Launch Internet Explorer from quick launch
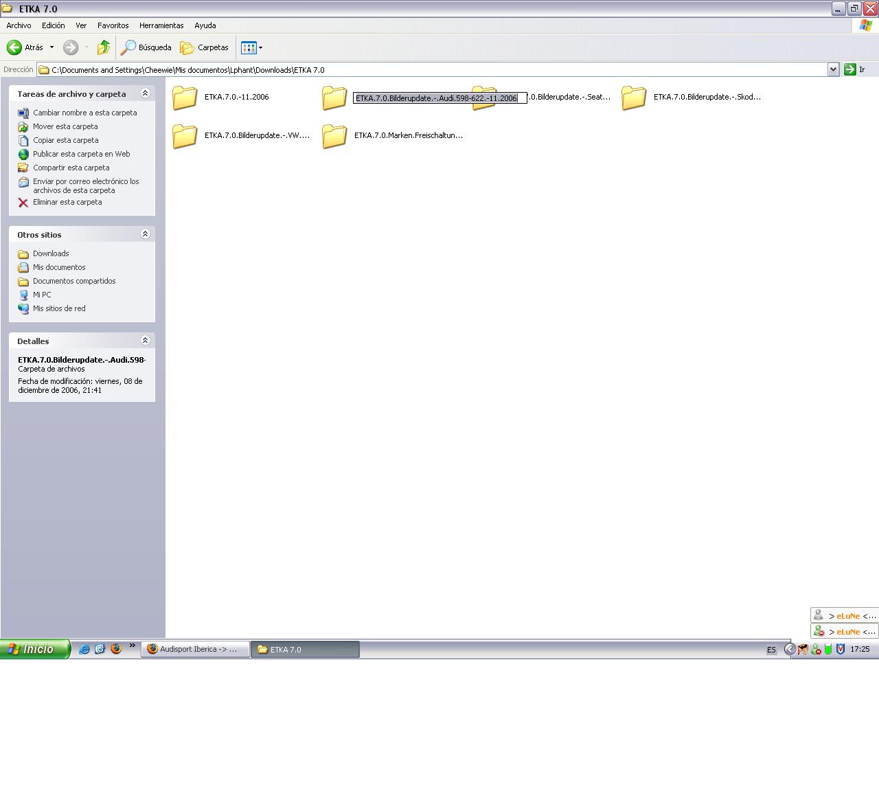The height and width of the screenshot is (785, 879). 84,649
